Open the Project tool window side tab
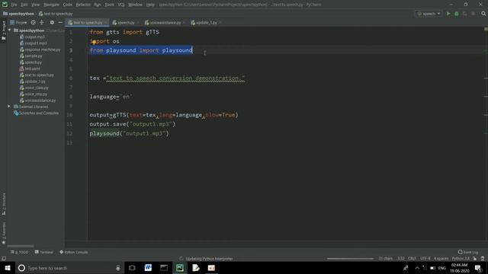 tap(4, 30)
